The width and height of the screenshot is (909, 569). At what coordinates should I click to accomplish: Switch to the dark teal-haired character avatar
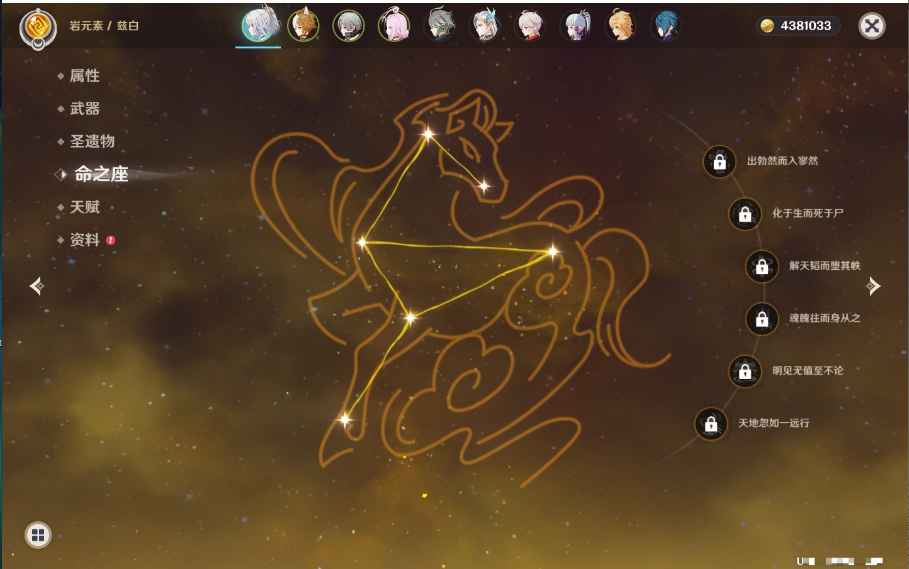[x=666, y=26]
